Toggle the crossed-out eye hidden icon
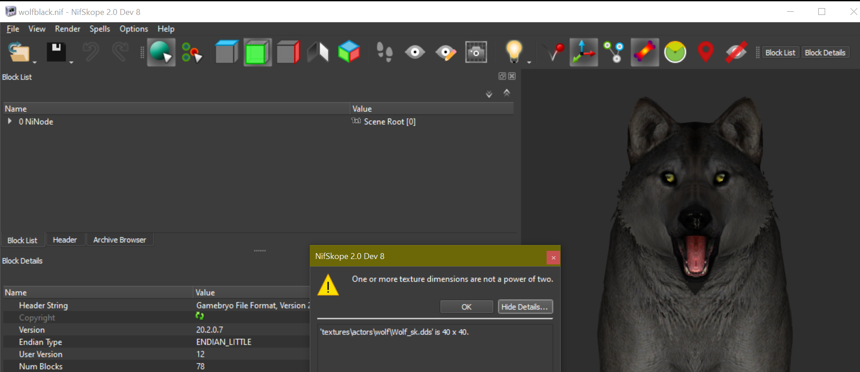Viewport: 860px width, 372px height. 736,52
